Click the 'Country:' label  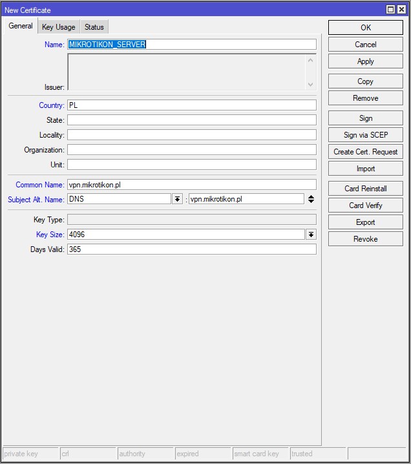(52, 105)
